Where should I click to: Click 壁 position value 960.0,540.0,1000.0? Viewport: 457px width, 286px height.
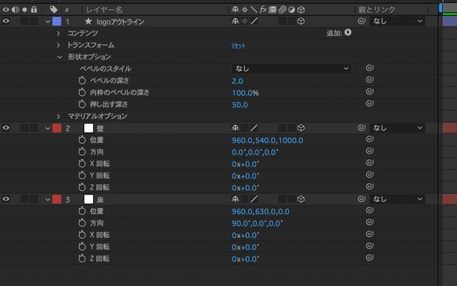point(267,141)
